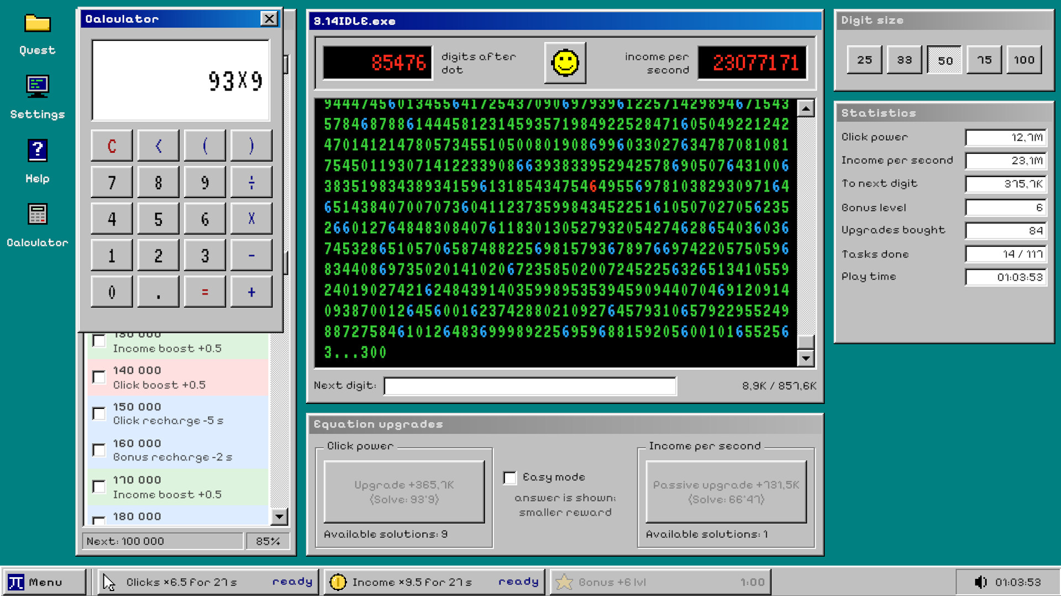Select digit size 25
1061x596 pixels.
[864, 60]
